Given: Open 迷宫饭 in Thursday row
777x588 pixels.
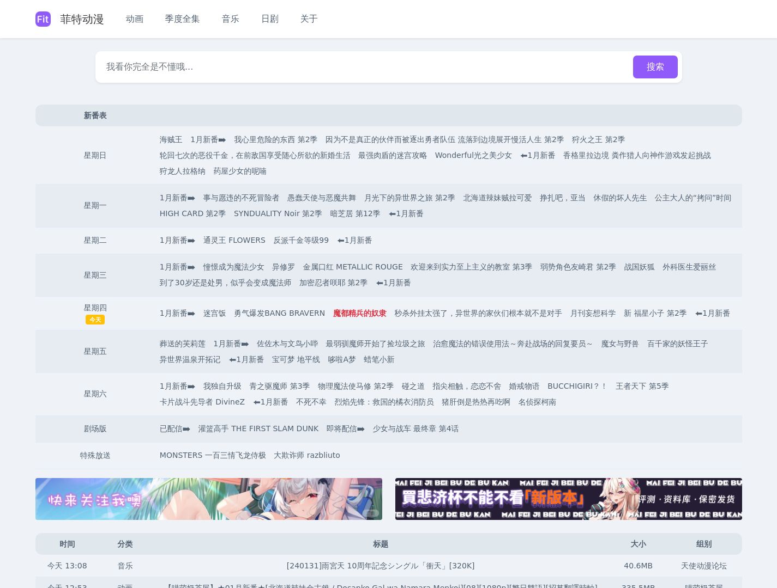Looking at the screenshot, I should [x=214, y=314].
